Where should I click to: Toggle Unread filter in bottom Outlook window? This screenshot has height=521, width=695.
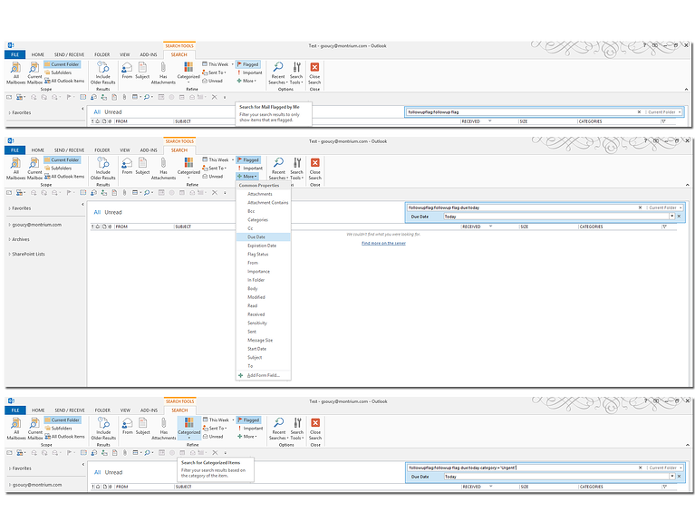coord(213,437)
